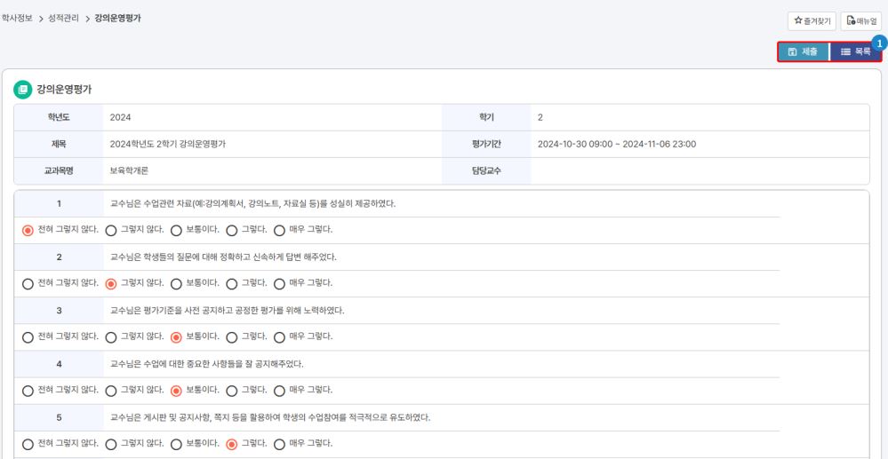Select 매우 그렇다 for question 3
Viewport: 888px width, 459px height.
pyautogui.click(x=279, y=337)
